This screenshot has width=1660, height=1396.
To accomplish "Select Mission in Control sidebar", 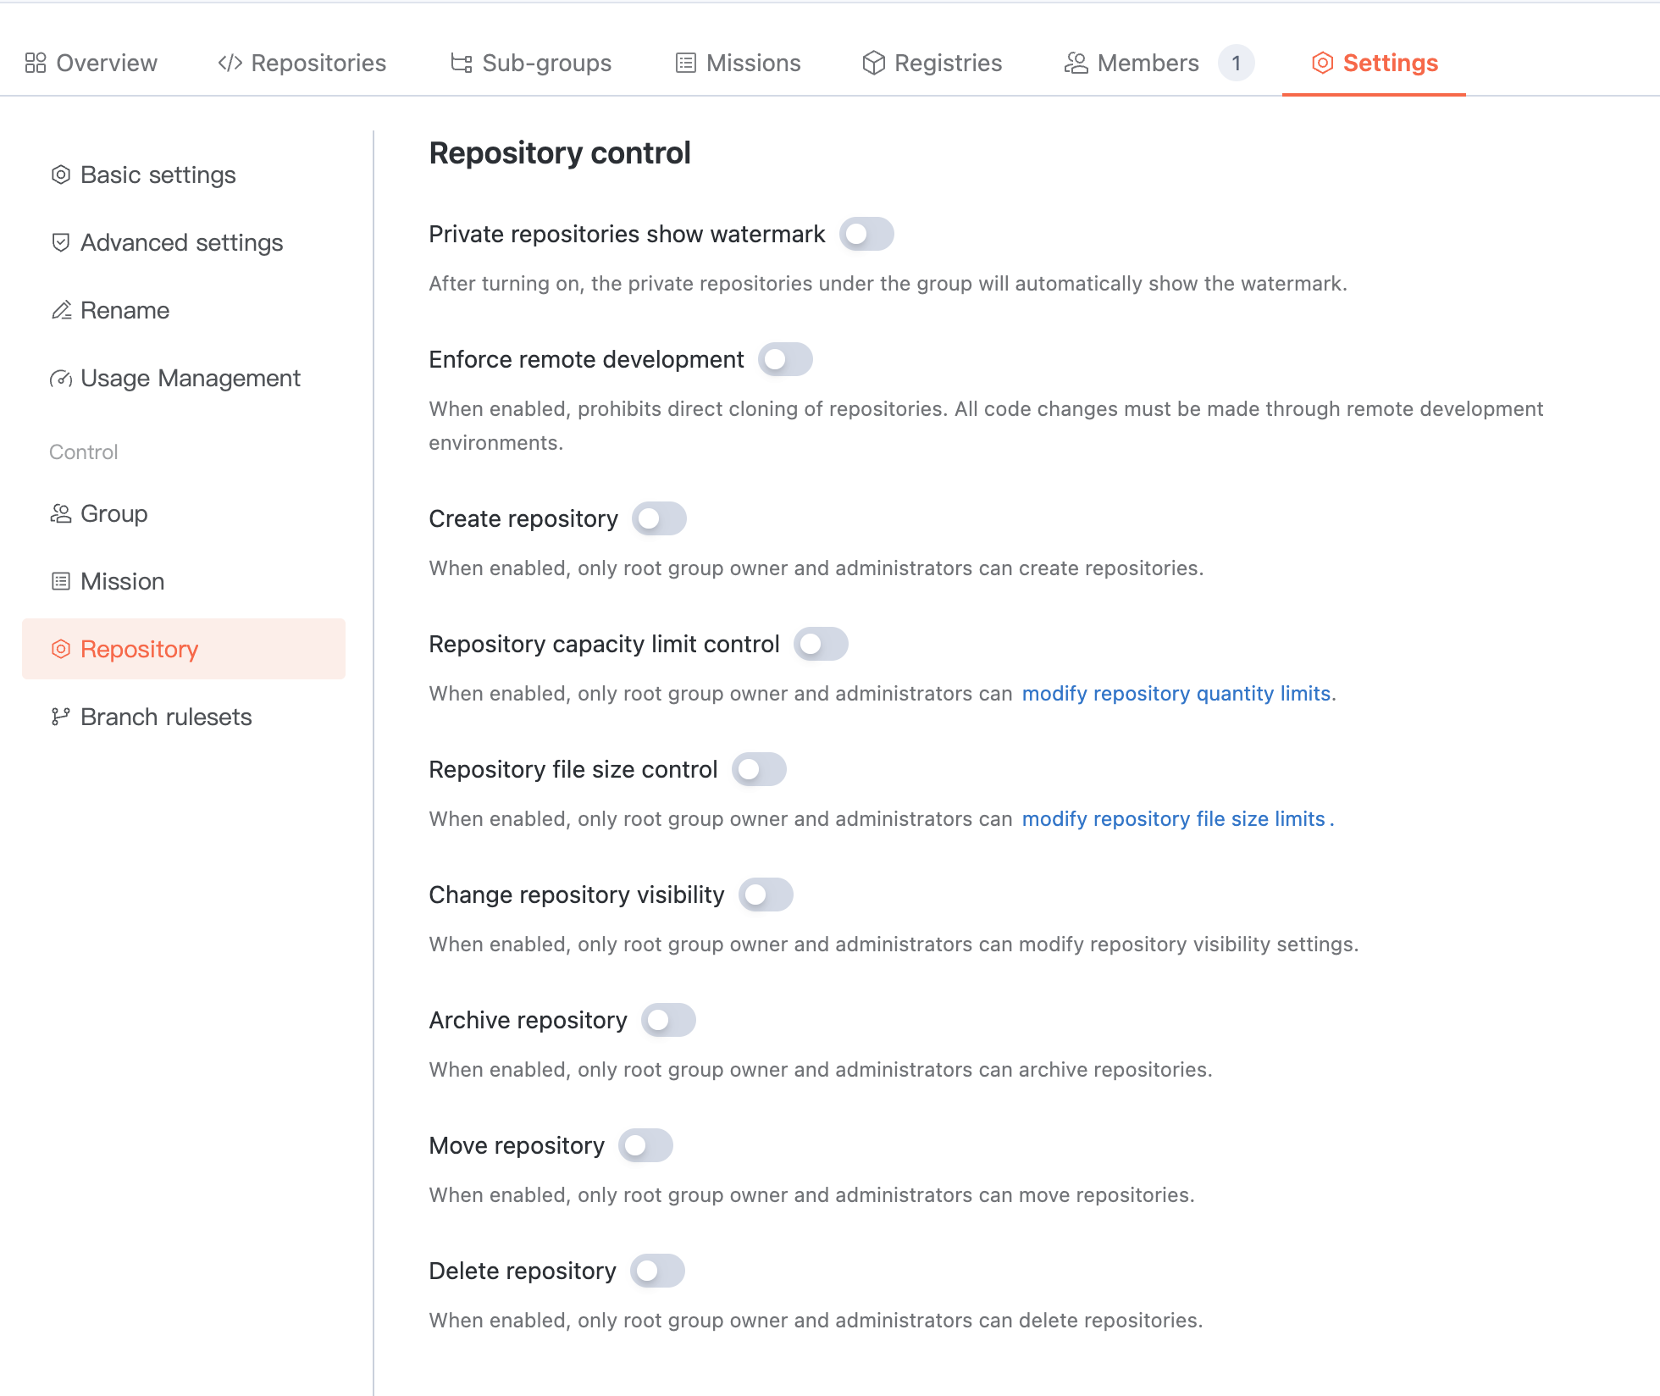I will pos(122,581).
